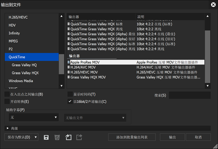Click film icon beside HQX (Alpha) 最佳
The height and width of the screenshot is (149, 218).
click(x=69, y=34)
